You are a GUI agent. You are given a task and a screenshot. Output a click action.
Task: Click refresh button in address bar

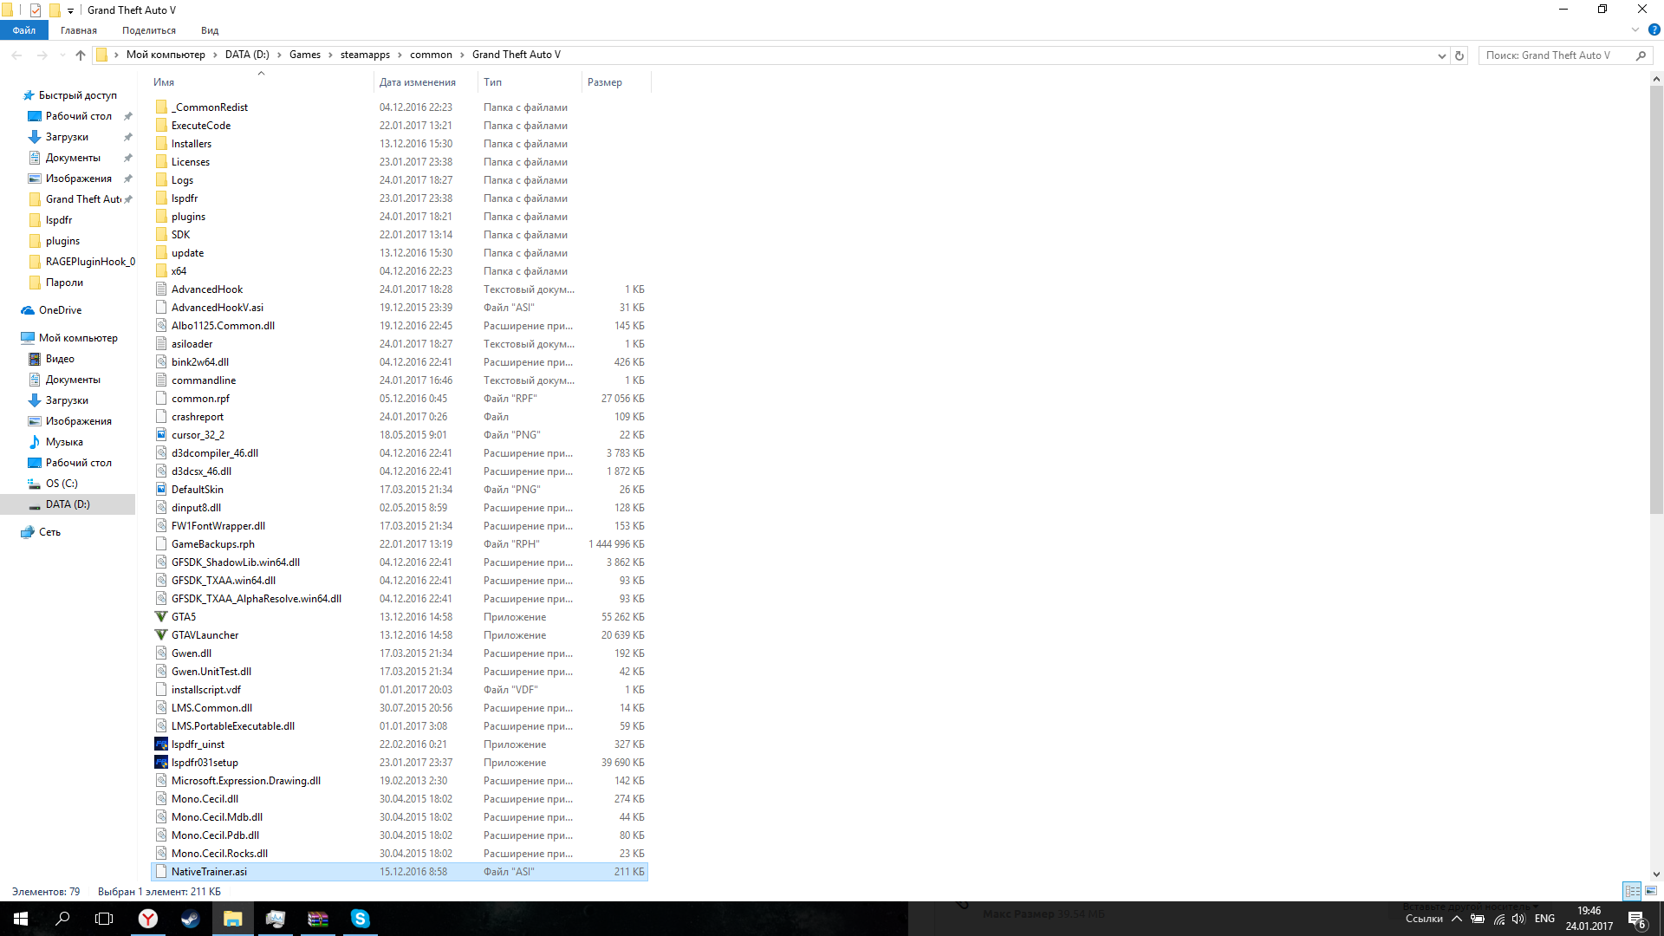coord(1459,55)
